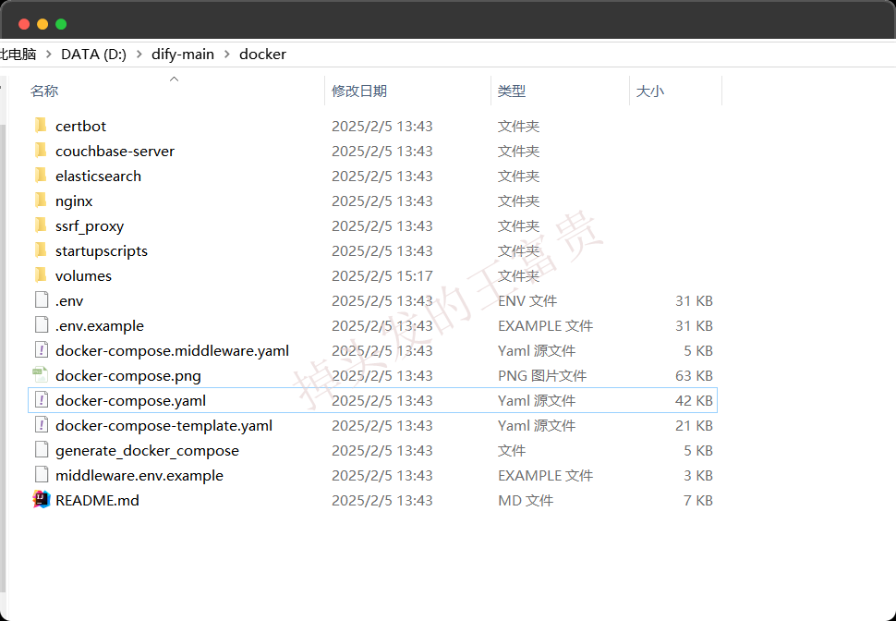Click the 42 KB size of docker-compose.yaml
Screen dimensions: 896x621
[x=694, y=401]
